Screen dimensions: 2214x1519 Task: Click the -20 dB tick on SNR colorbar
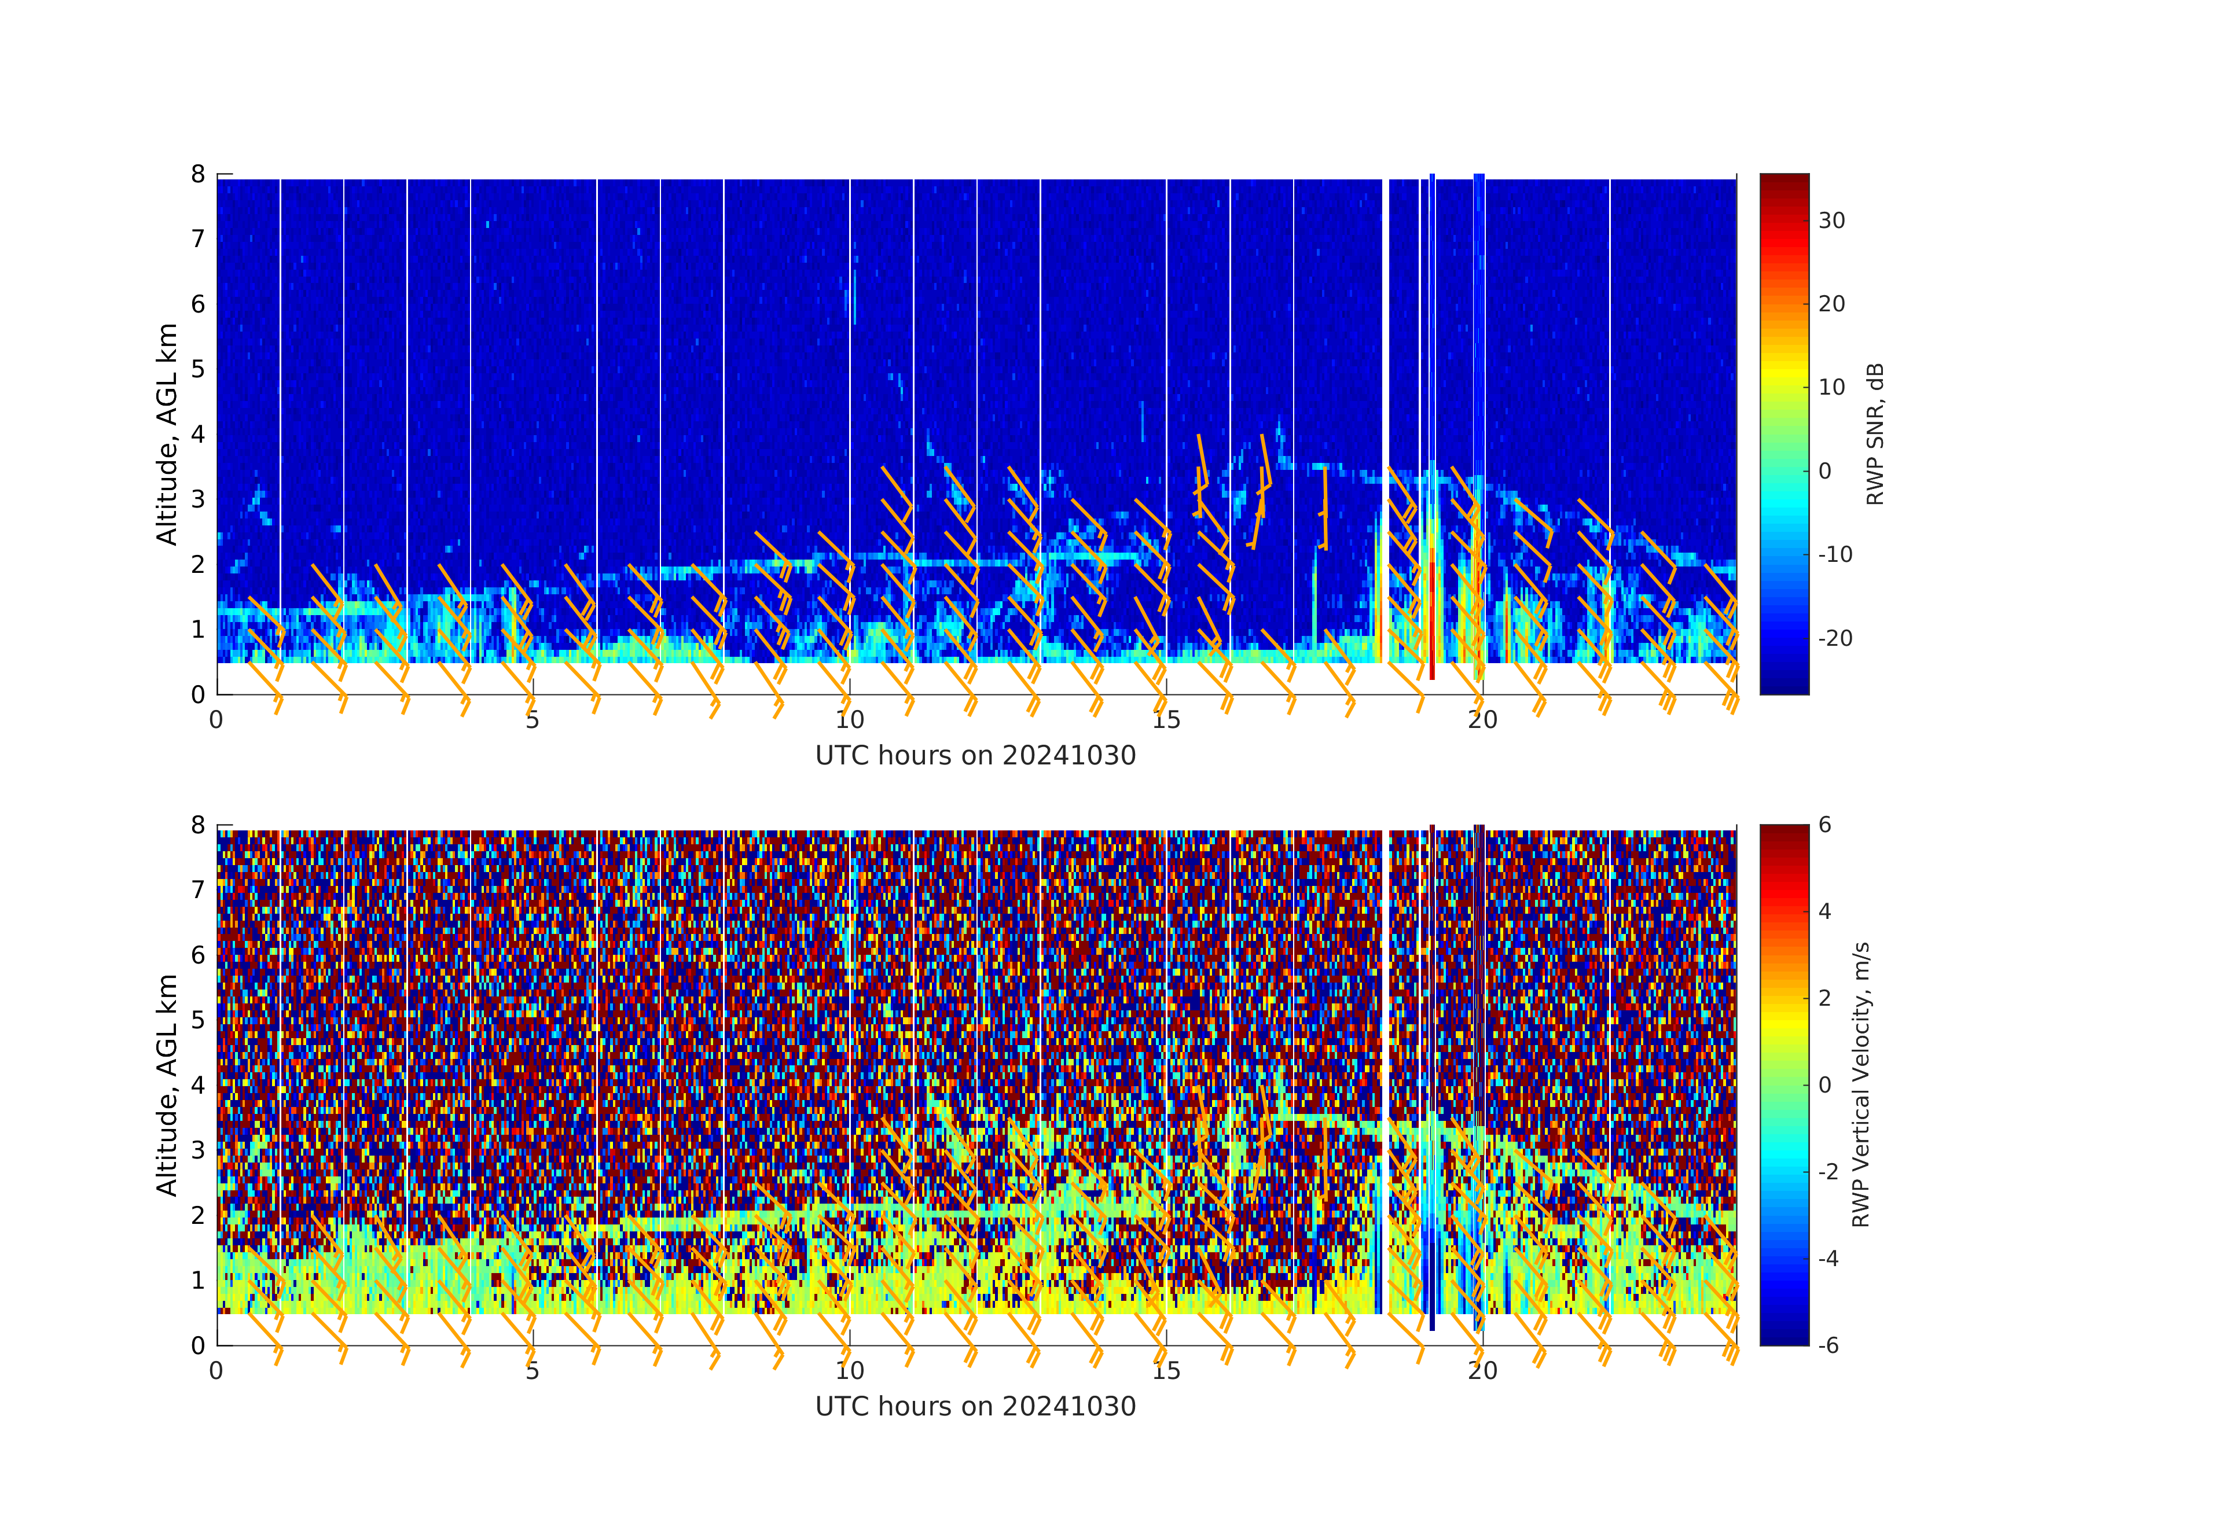click(x=1835, y=638)
